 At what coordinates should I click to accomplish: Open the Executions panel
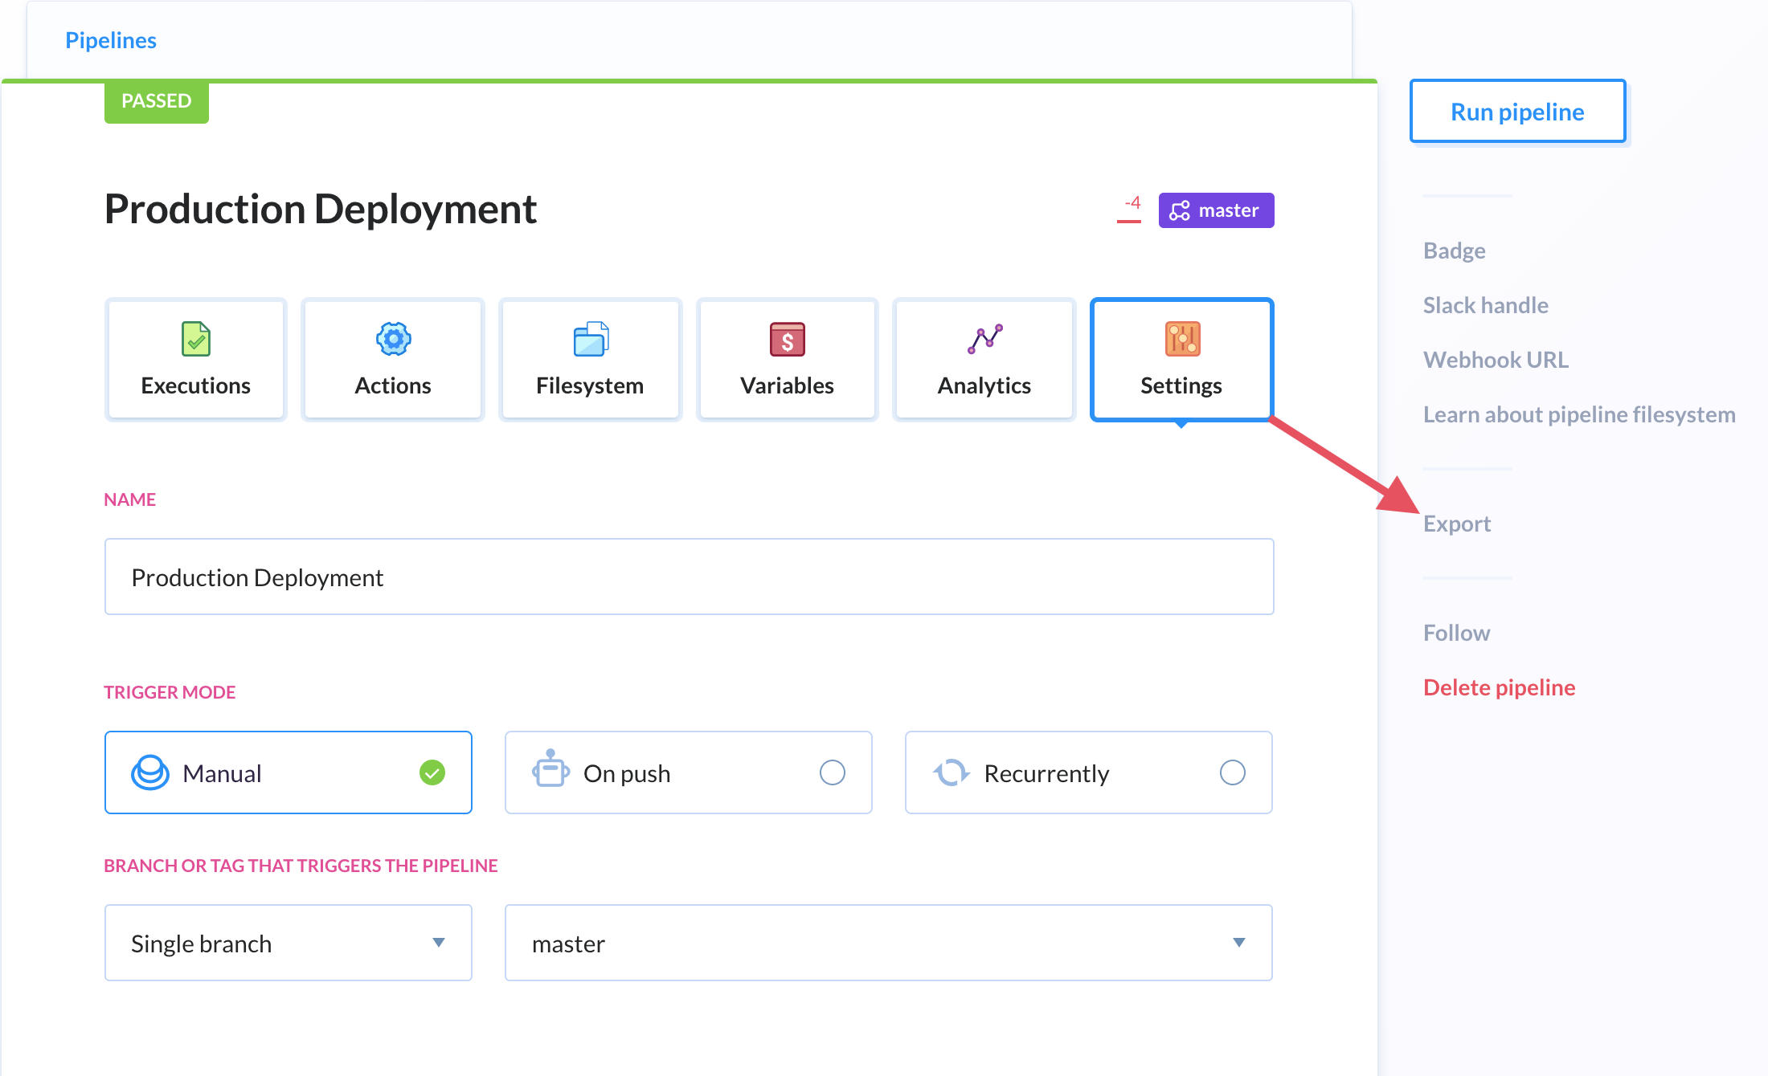(194, 358)
